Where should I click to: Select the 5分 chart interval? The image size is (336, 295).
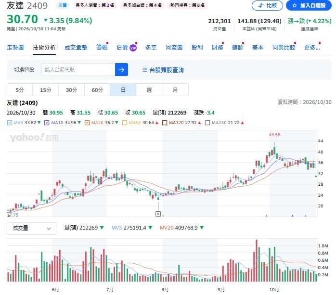pyautogui.click(x=20, y=90)
